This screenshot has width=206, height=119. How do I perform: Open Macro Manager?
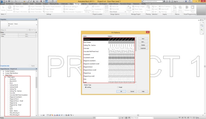(175, 9)
